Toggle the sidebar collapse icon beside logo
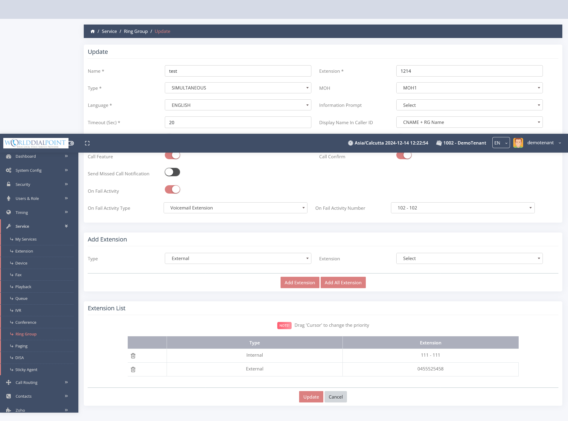Screen dimensions: 568x421 coord(71,143)
